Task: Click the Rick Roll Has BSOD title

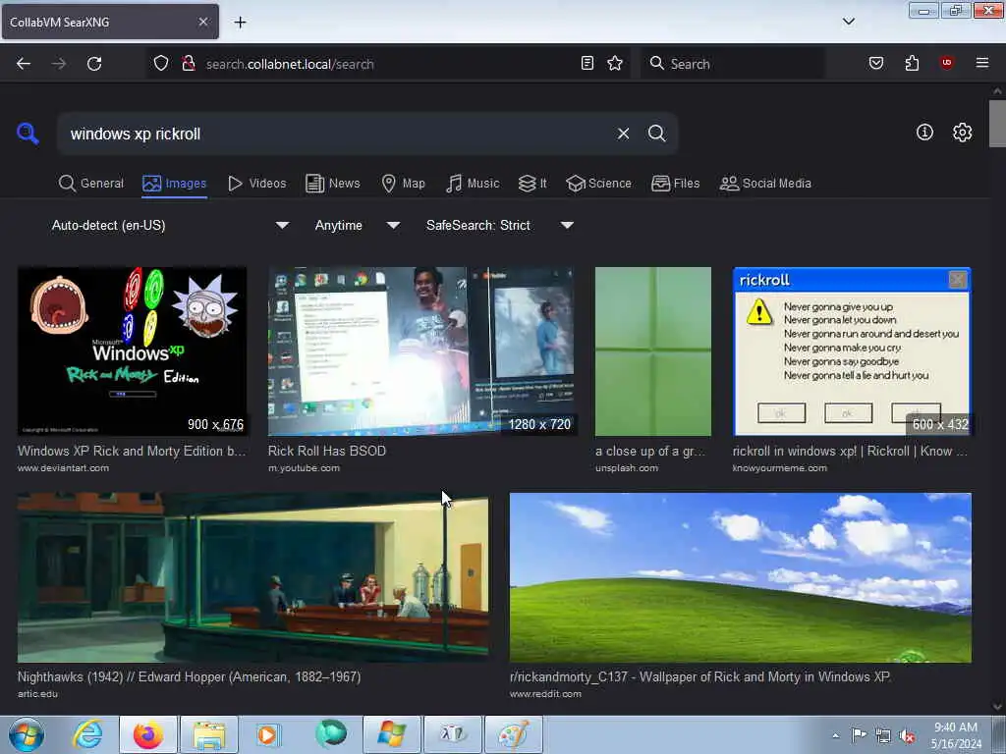Action: click(x=327, y=451)
